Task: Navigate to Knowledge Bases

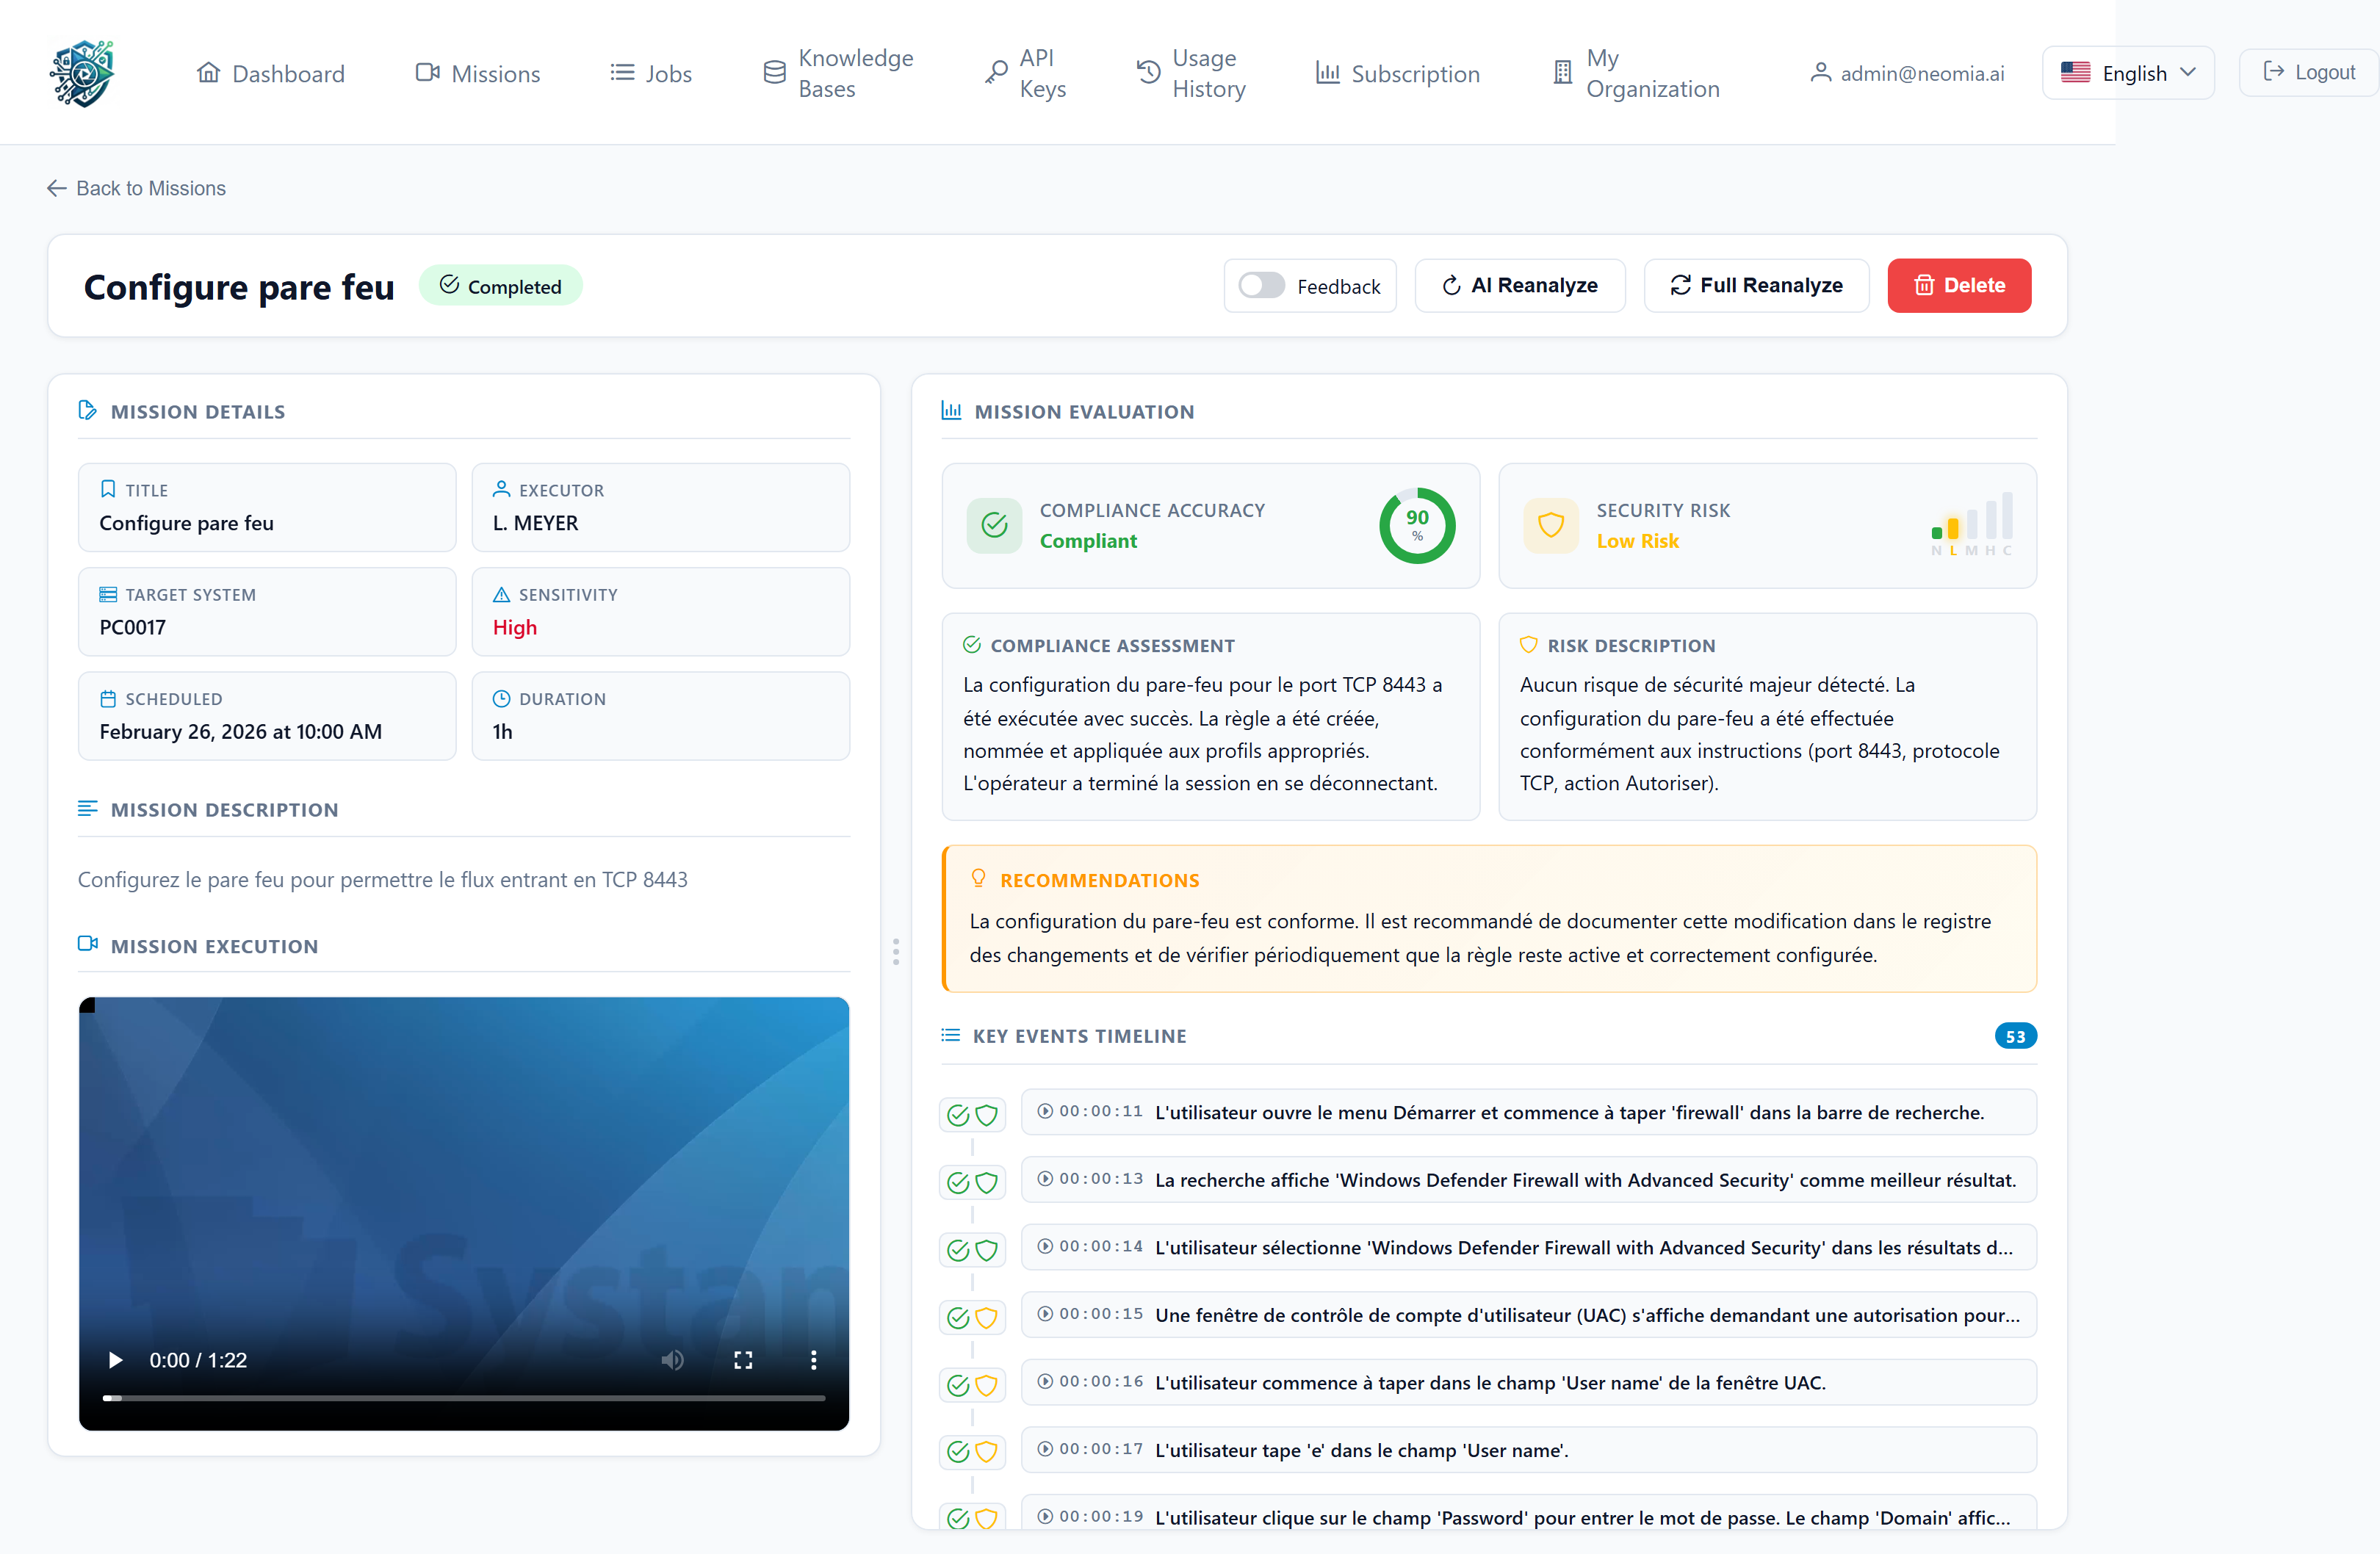Action: (x=838, y=73)
